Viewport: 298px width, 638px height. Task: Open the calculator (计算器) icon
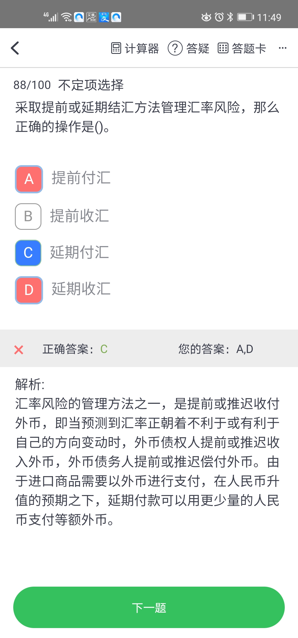116,48
